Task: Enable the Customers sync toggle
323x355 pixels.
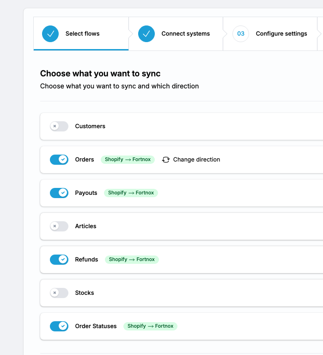Action: 59,126
